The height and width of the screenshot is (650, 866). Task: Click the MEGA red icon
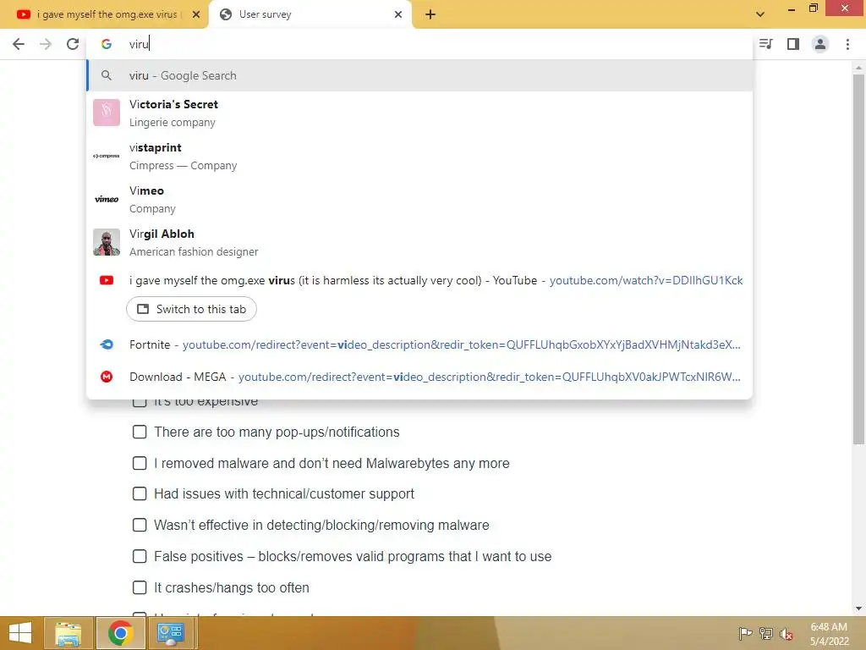(107, 377)
